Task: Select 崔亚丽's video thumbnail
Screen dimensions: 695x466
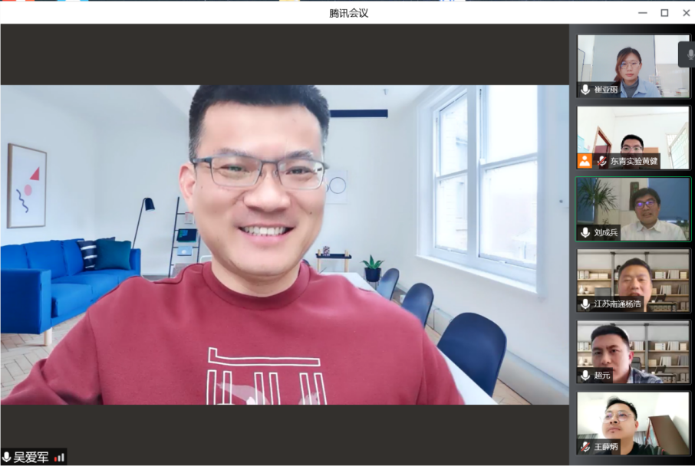Action: point(634,66)
